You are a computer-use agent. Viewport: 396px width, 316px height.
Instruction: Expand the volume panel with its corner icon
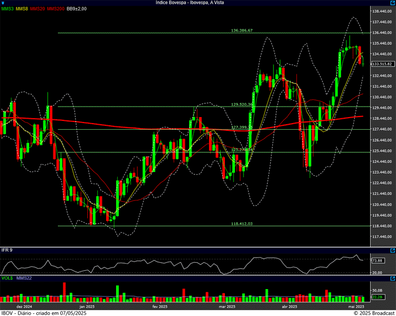point(393,279)
